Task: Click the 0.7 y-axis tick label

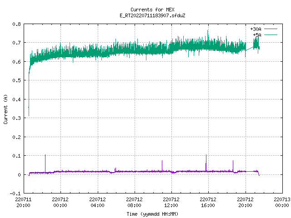Action: (x=16, y=43)
